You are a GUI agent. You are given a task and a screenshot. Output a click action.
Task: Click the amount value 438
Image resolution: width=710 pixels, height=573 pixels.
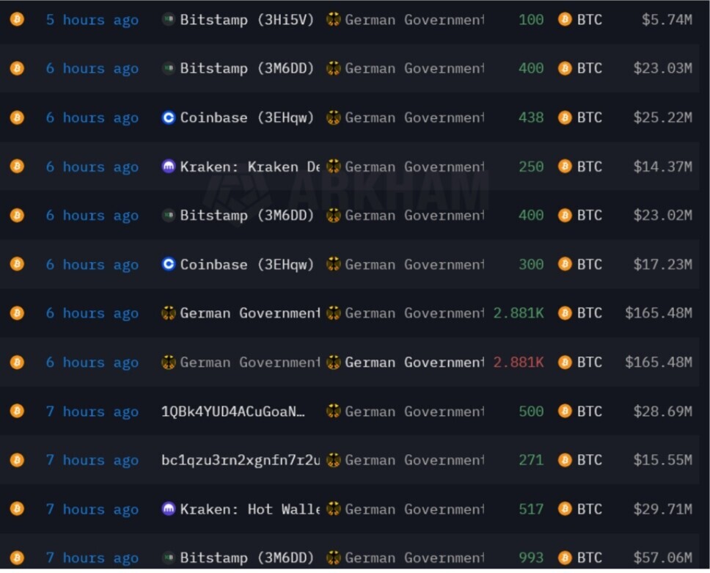[x=531, y=118]
